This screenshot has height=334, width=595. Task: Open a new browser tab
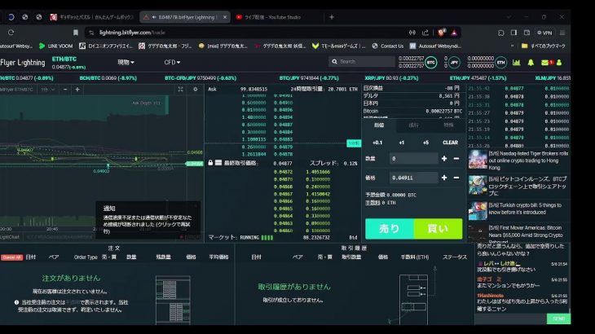(332, 17)
